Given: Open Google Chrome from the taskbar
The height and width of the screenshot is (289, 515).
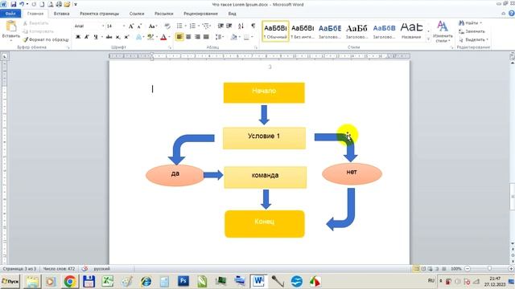Looking at the screenshot, I should [70, 282].
